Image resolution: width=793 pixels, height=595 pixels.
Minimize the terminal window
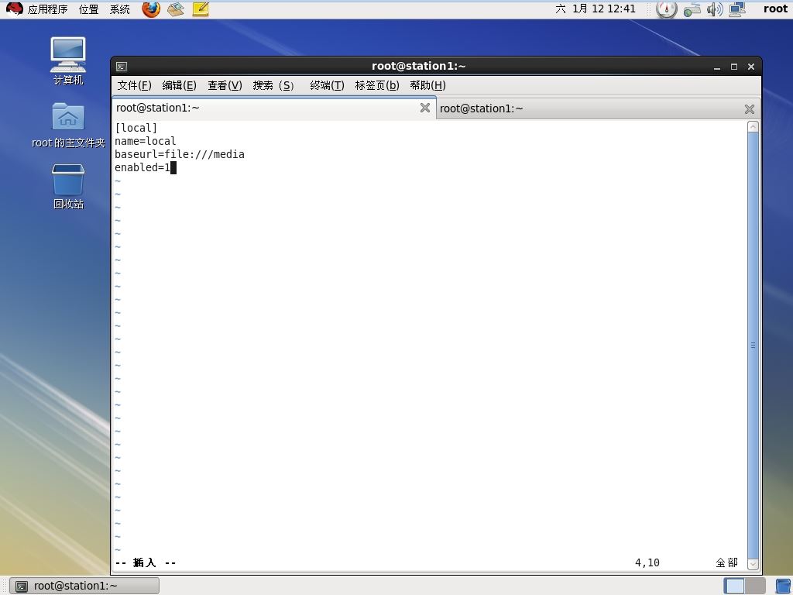(x=716, y=67)
